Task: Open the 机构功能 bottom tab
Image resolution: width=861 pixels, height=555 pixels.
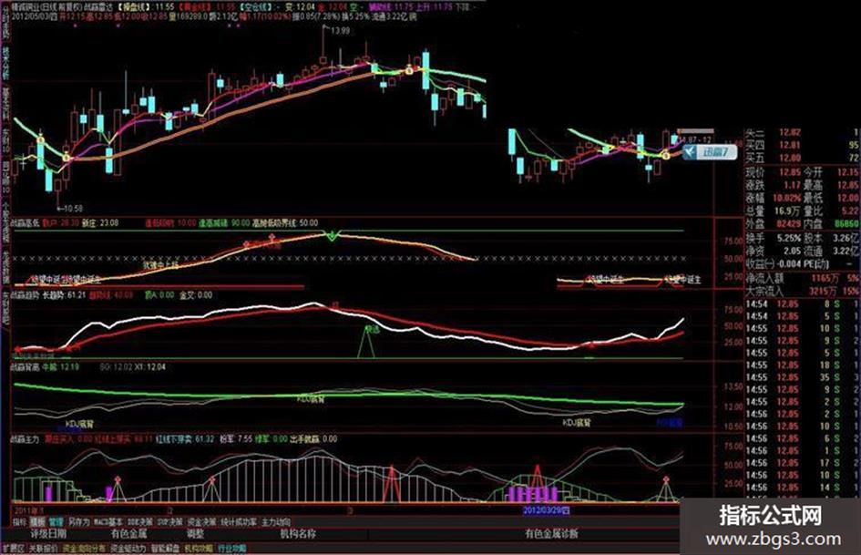Action: click(x=200, y=549)
